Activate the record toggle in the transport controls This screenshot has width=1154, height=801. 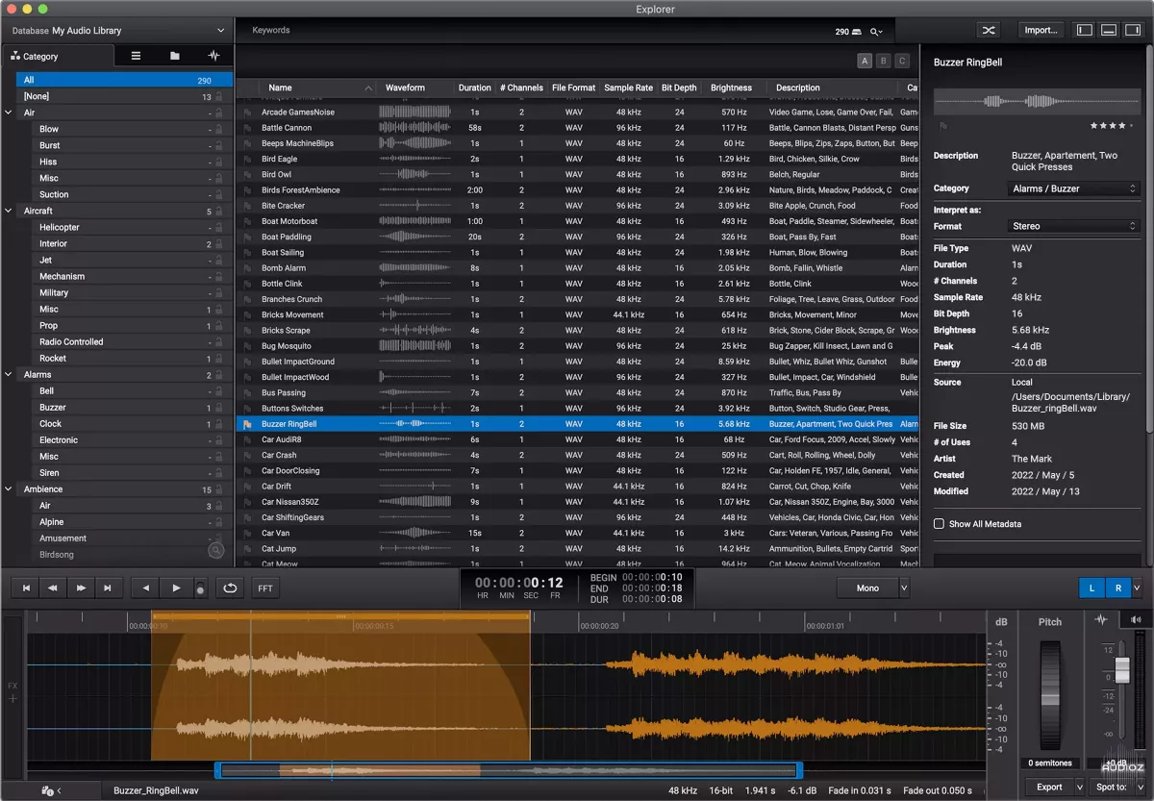(200, 588)
